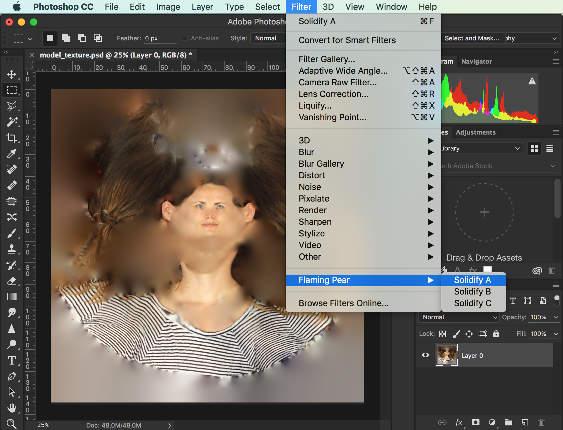The image size is (563, 430).
Task: Click Layer 0 thumbnail
Action: (x=446, y=355)
